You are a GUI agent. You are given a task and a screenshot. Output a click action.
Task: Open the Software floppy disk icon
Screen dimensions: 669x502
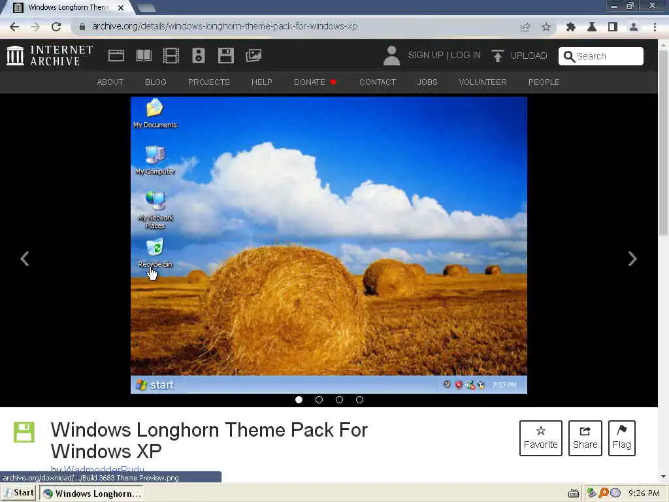click(225, 56)
